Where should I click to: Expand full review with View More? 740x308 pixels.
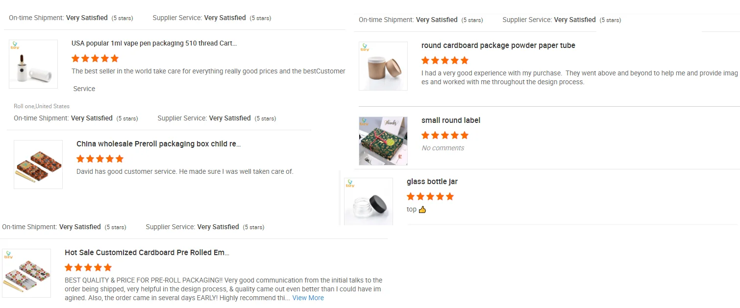pos(308,298)
